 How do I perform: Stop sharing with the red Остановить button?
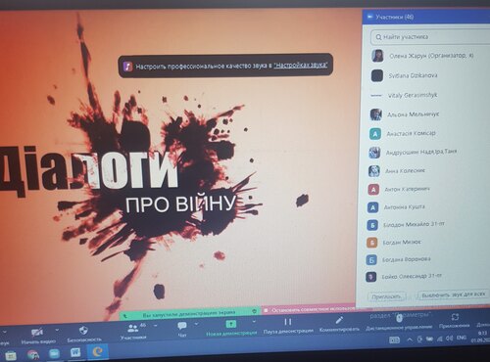(309, 310)
